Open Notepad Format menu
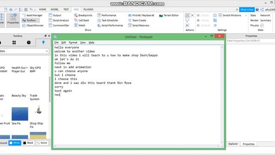This screenshot has width=275, height=155. 73,43
